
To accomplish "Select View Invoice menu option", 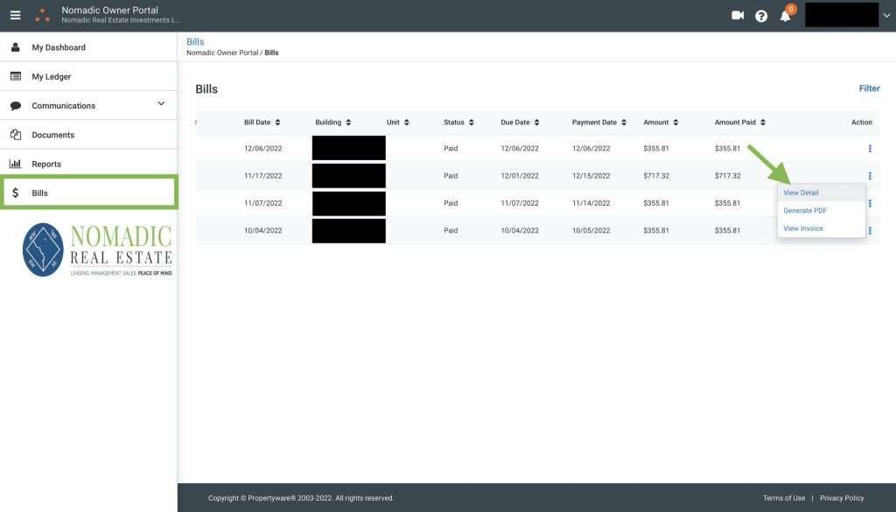I will (802, 228).
